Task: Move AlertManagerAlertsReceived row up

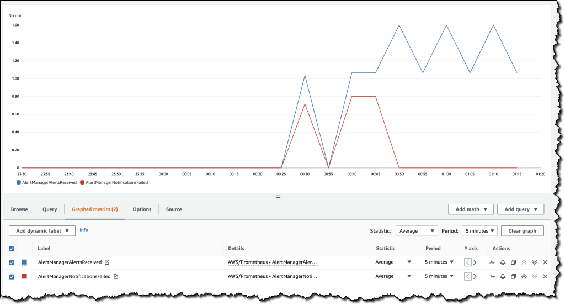Action: (524, 262)
